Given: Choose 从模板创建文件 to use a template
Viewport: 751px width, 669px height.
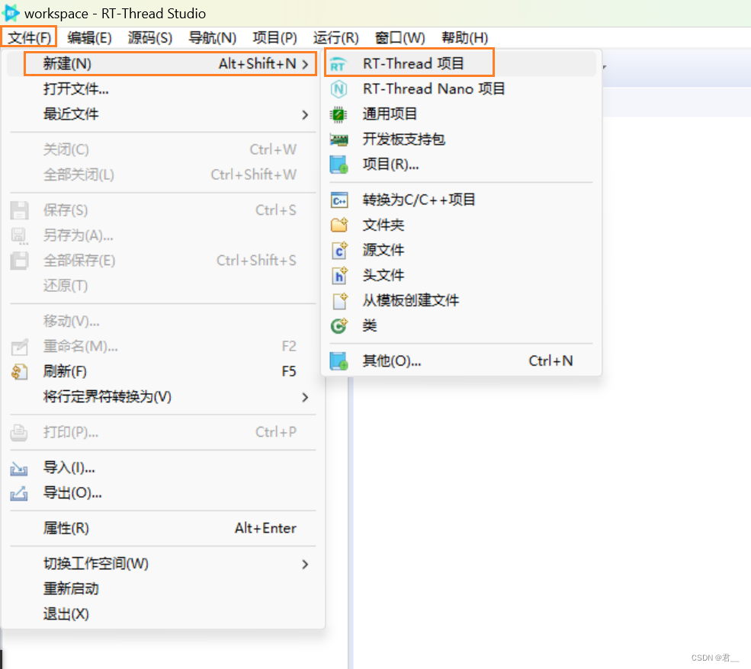Looking at the screenshot, I should (x=411, y=300).
